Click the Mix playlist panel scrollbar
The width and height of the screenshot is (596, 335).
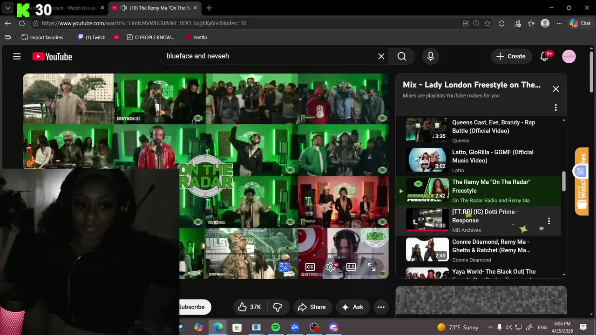click(564, 181)
